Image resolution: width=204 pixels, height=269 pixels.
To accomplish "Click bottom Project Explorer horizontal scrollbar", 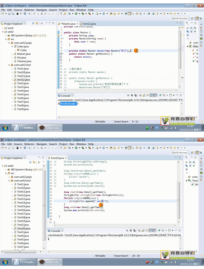I will pyautogui.click(x=20, y=252).
